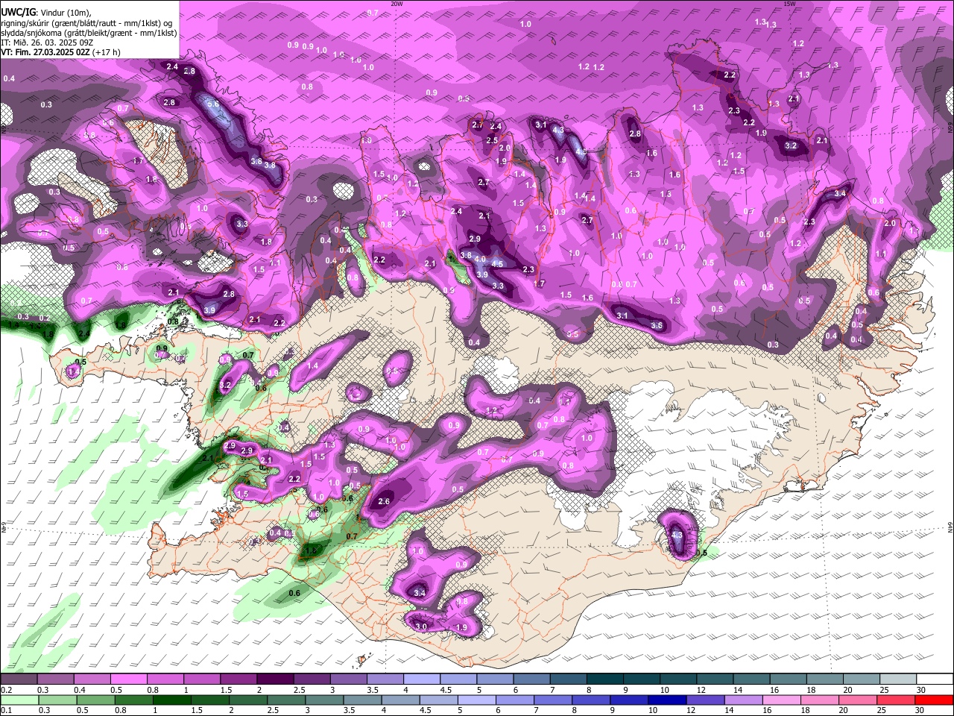Click the 'rigning/skúrir' legend description line
Image resolution: width=954 pixels, height=716 pixels.
pyautogui.click(x=88, y=23)
